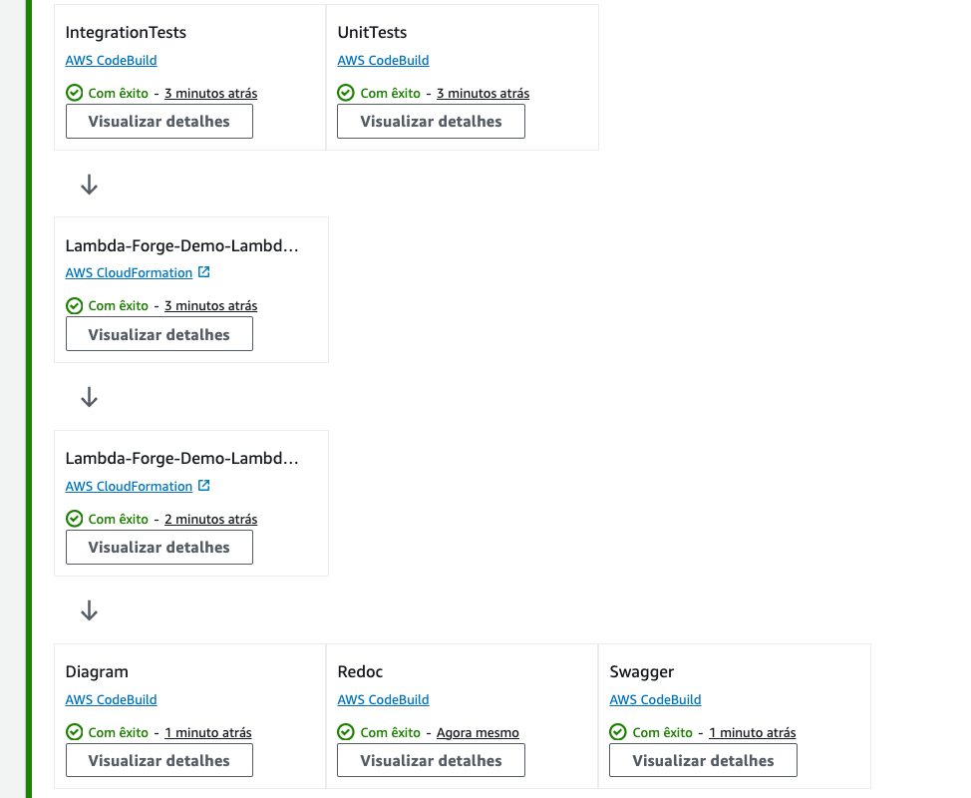Image resolution: width=971 pixels, height=798 pixels.
Task: Click external link icon on CloudFormation action from 2 minutes ago
Action: point(204,486)
